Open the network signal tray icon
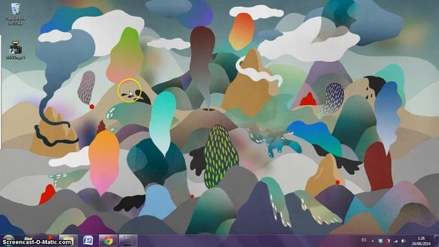This screenshot has width=439, height=247. tap(396, 241)
